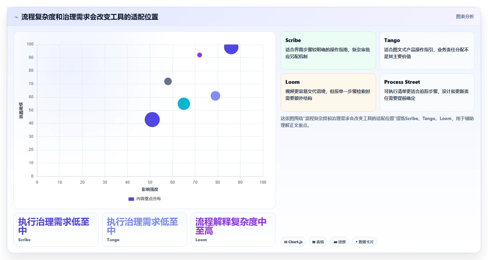The width and height of the screenshot is (488, 260).
Task: Click the 图表分析 label in header
Action: click(x=465, y=16)
